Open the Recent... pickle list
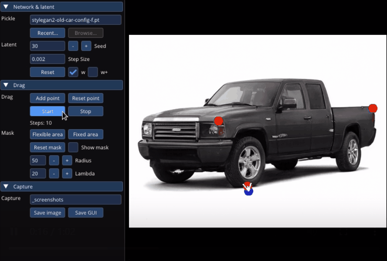Viewport: 387px width, 261px height. (x=48, y=33)
